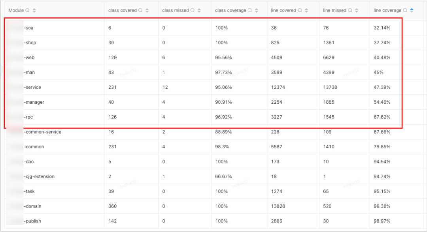This screenshot has width=427, height=232.
Task: Select the -service module row name
Action: click(32, 87)
